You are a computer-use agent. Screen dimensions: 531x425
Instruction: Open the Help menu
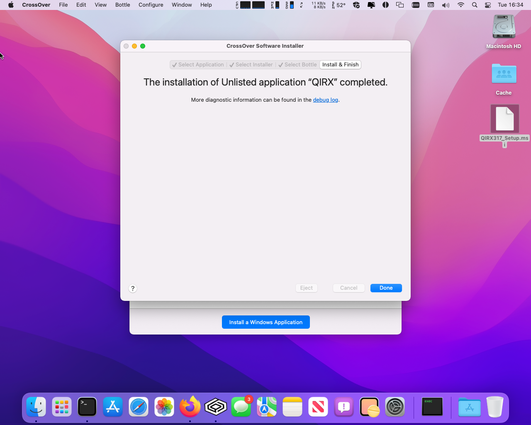click(206, 5)
